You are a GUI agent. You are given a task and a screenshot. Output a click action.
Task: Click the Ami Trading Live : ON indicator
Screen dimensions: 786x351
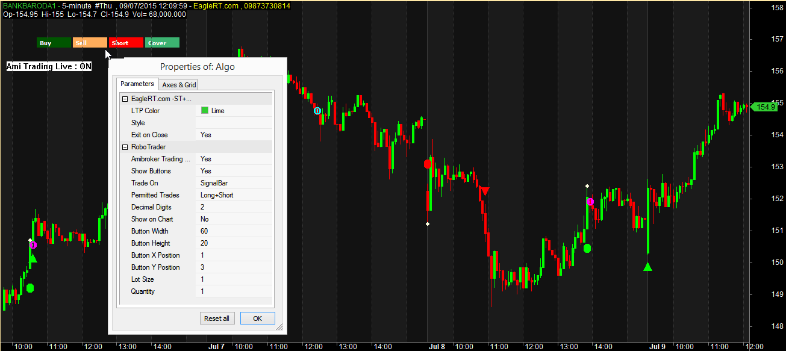48,66
